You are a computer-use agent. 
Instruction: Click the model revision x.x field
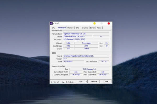point(101,36)
